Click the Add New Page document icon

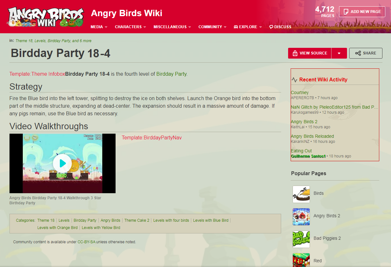346,12
